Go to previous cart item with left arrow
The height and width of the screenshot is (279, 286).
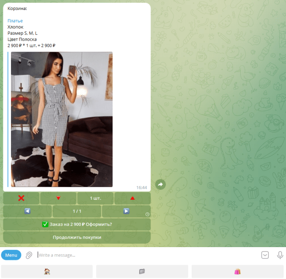click(27, 211)
